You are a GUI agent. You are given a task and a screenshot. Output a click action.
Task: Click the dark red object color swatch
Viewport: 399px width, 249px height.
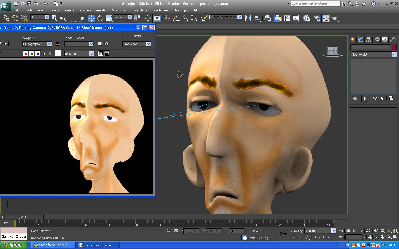(x=394, y=47)
